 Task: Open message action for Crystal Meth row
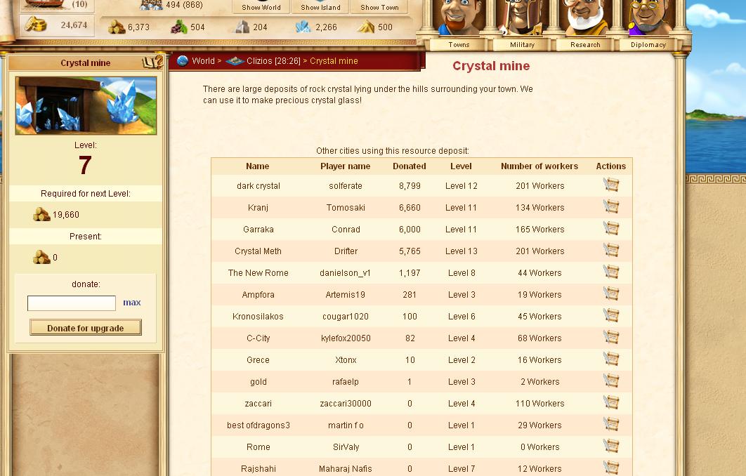[x=611, y=250]
